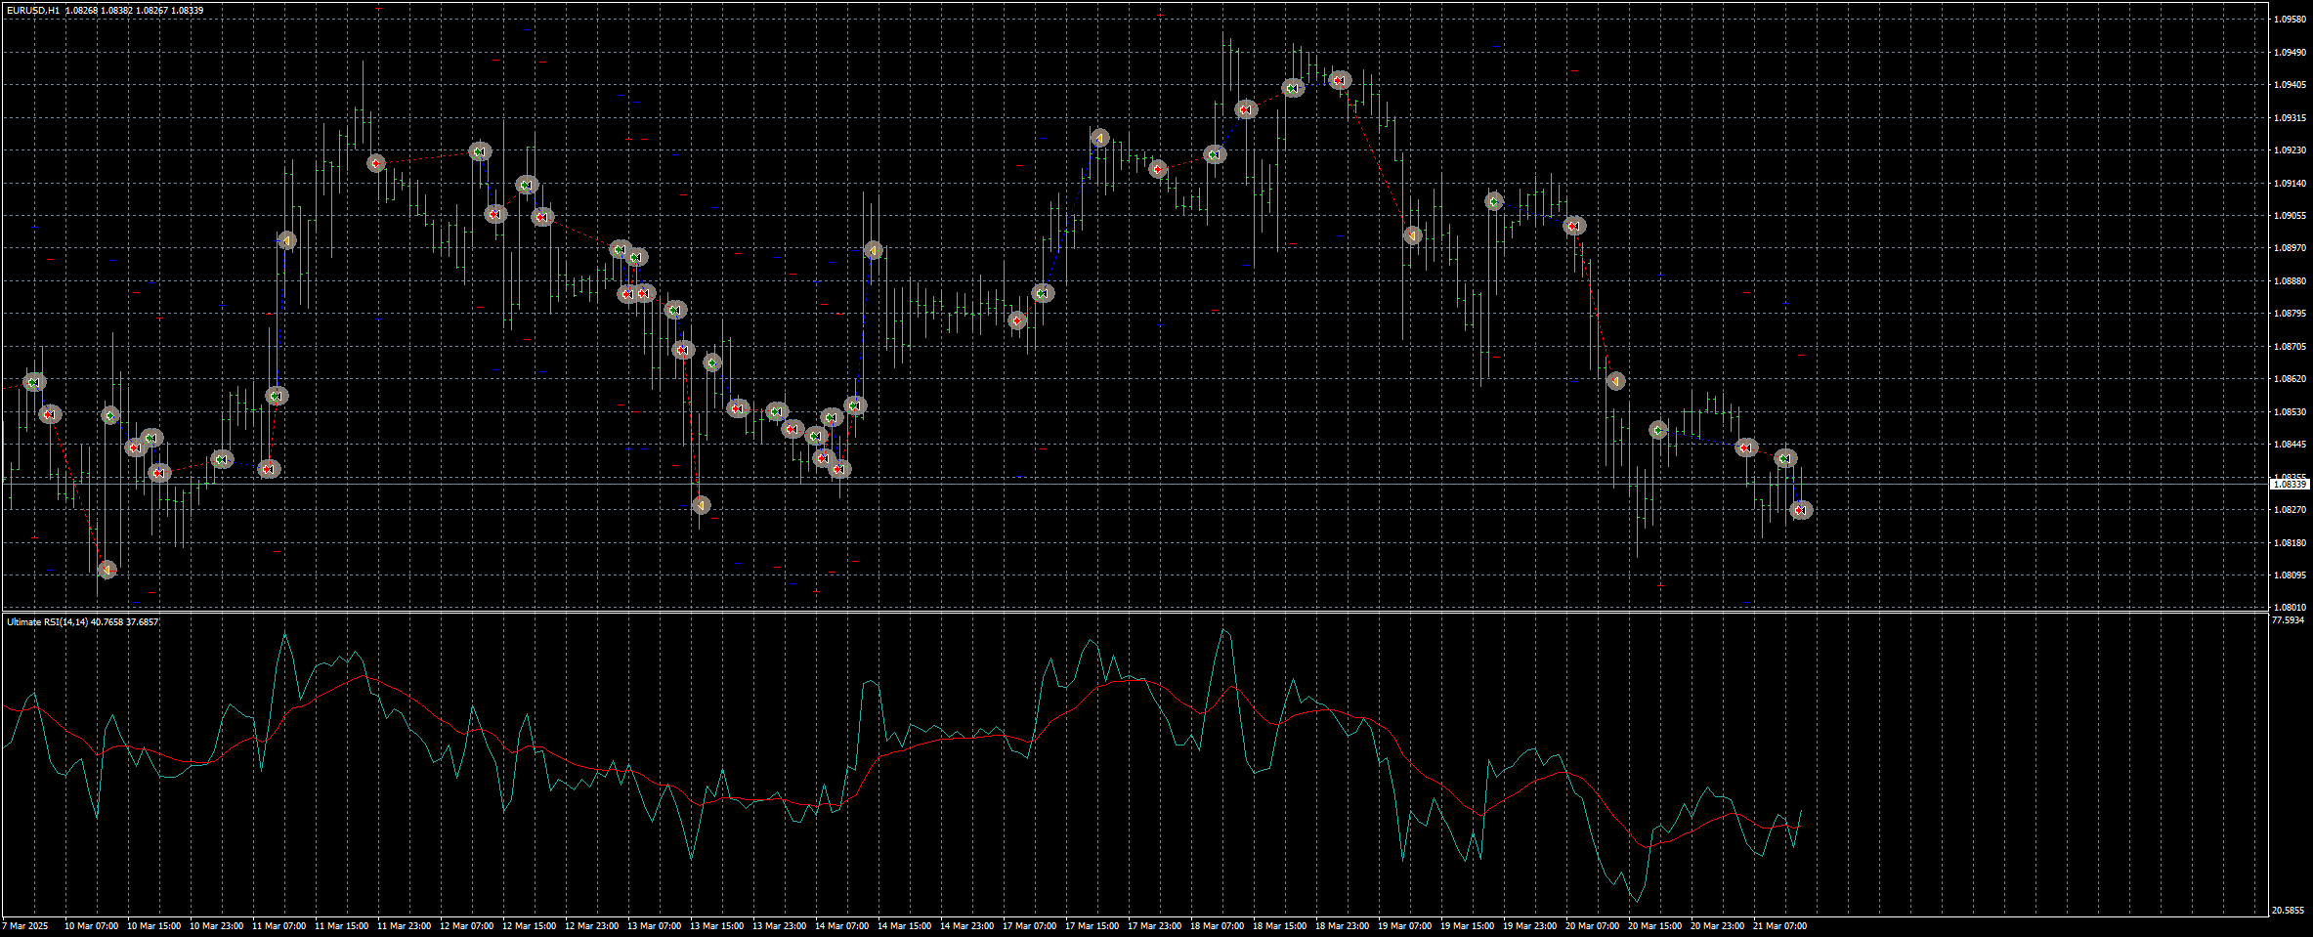Screen dimensions: 2313x937
Task: Select the green marker on 11 Mar 07:00 near 1.08620
Action: 277,396
